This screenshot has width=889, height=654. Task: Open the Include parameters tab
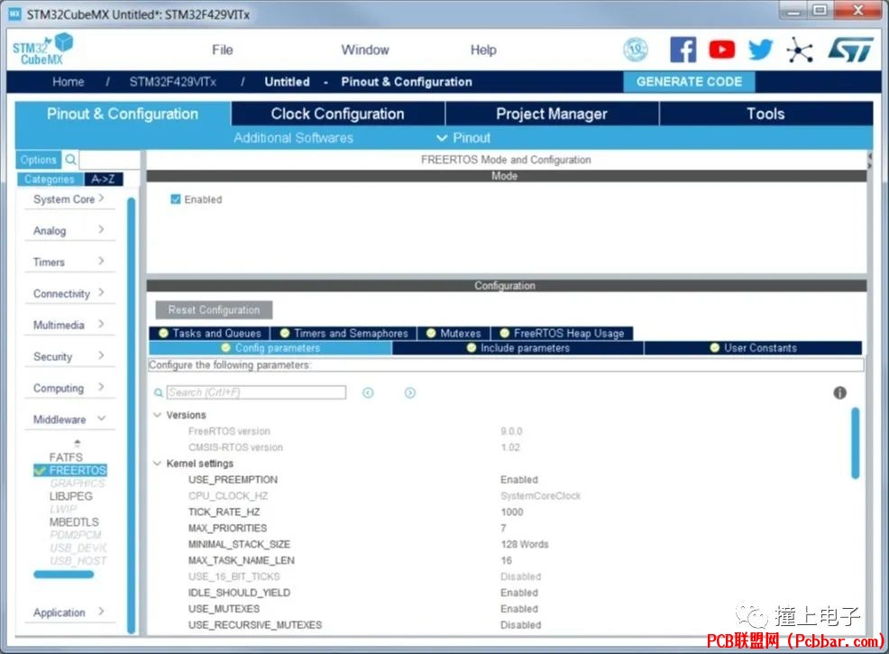518,347
